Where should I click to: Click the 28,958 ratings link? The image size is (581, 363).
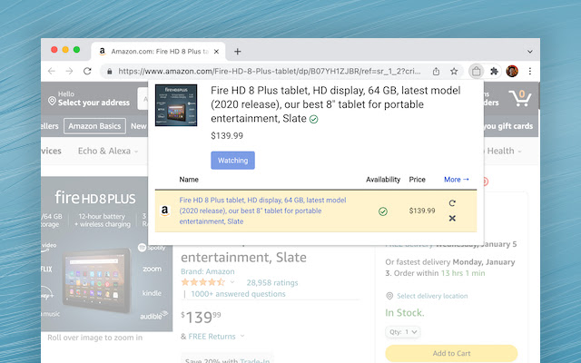[272, 282]
